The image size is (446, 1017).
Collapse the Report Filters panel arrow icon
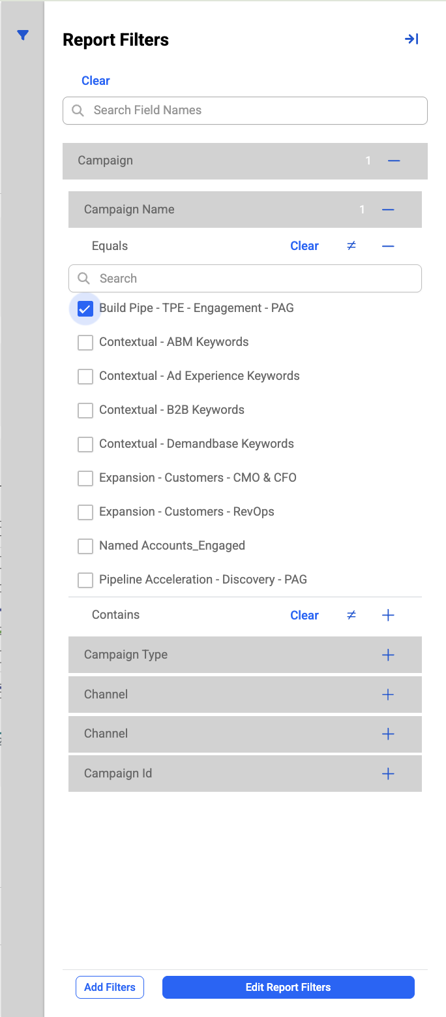click(411, 39)
